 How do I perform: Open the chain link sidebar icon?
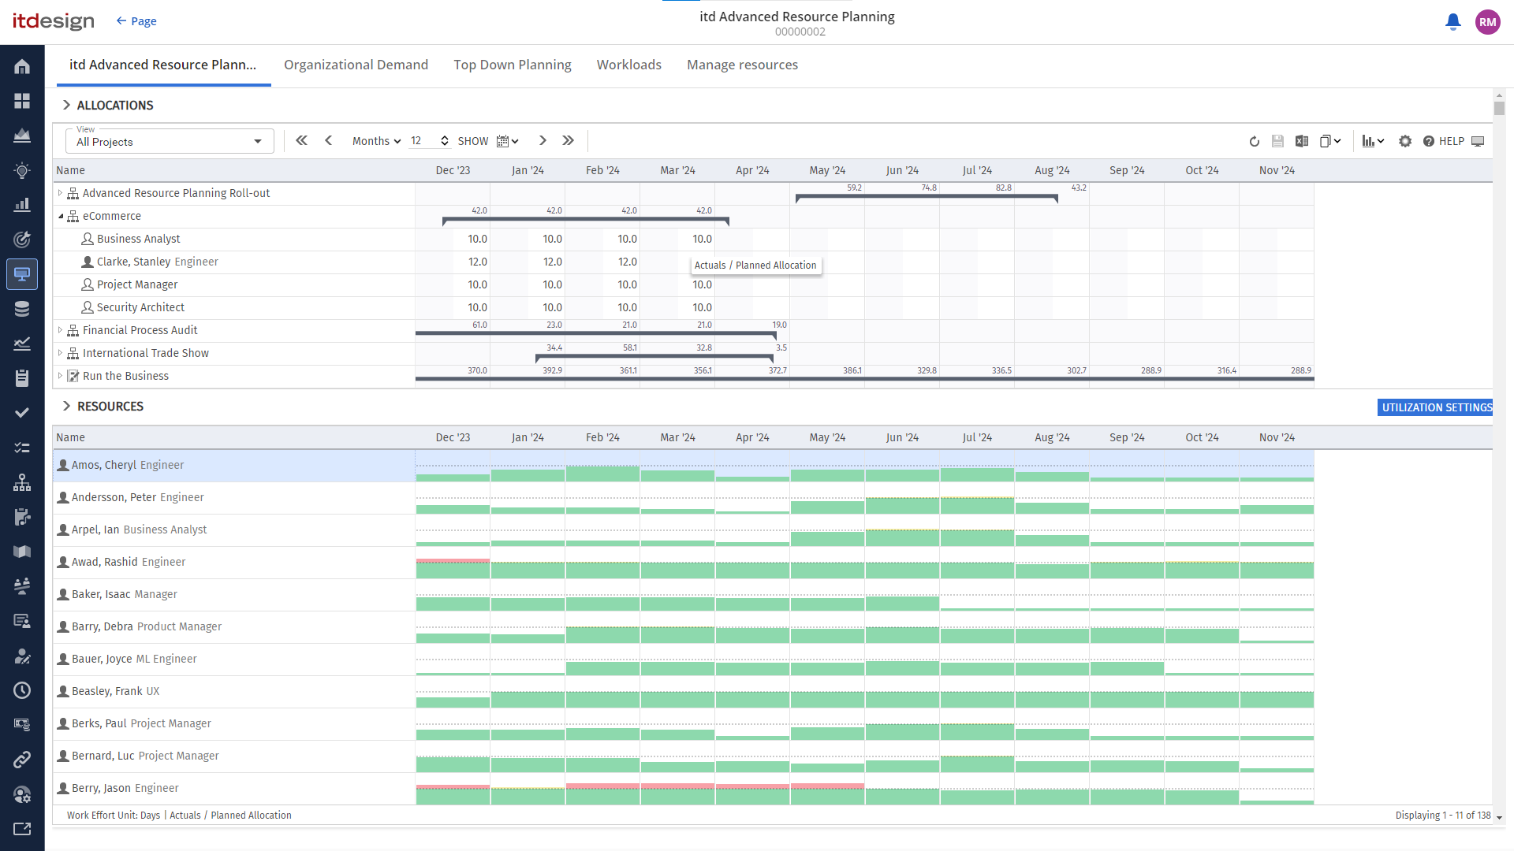[x=22, y=760]
